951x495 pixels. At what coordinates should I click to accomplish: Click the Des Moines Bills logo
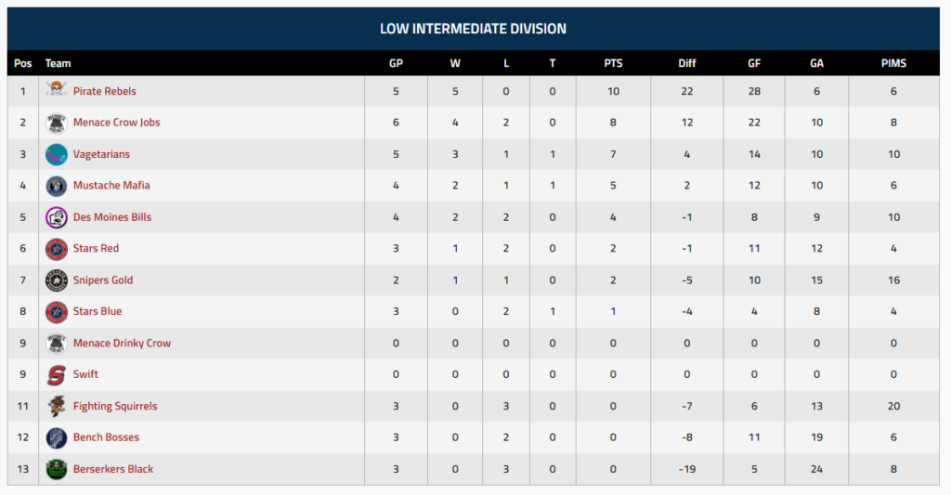(x=57, y=217)
